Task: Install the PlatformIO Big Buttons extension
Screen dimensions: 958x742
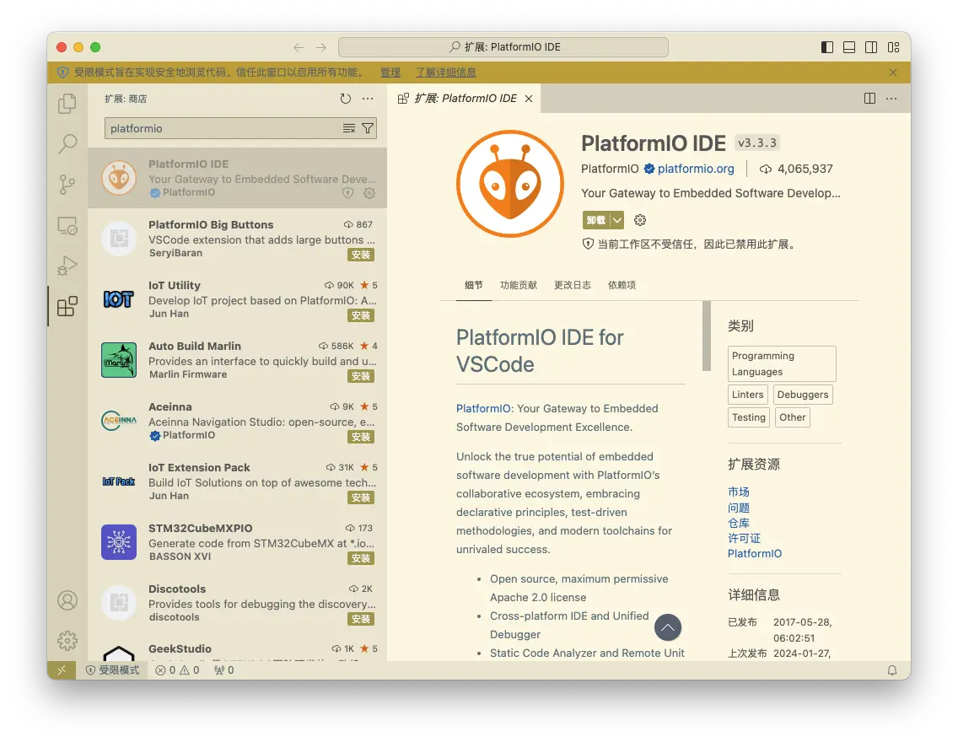Action: tap(361, 255)
